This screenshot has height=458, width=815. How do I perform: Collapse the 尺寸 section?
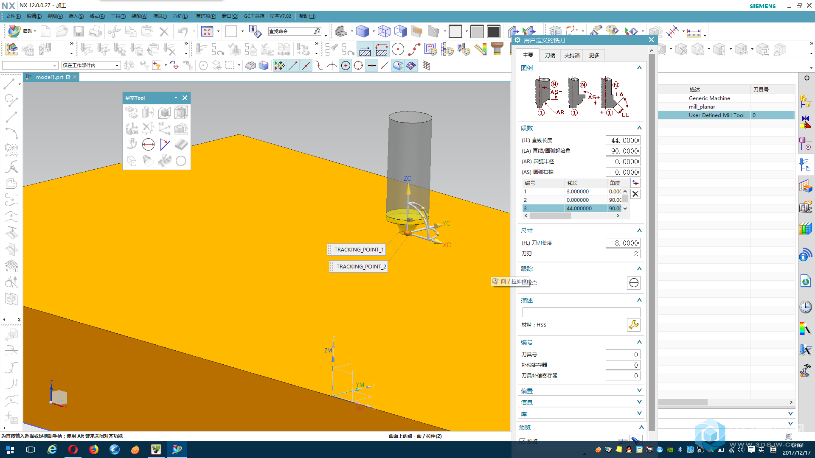639,231
